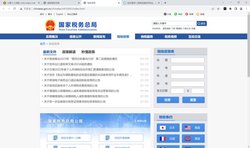The image size is (250, 148).
Task: Select the 最新文件 tab
Action: (50, 52)
